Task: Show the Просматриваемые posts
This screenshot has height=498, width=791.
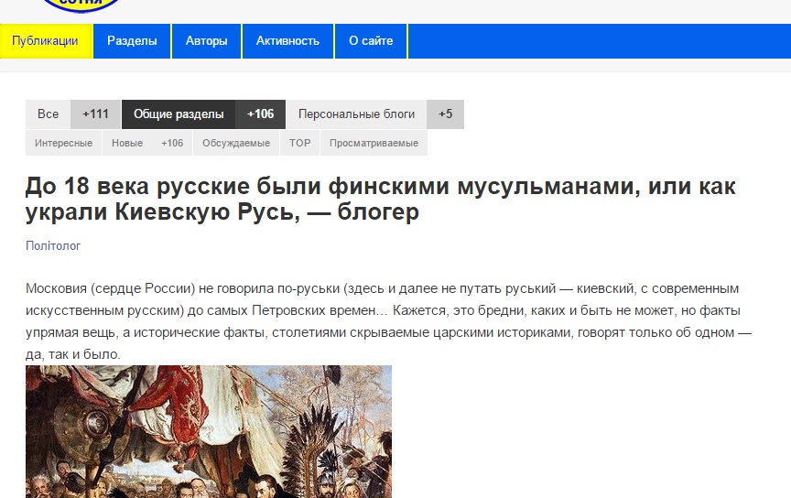Action: [374, 143]
